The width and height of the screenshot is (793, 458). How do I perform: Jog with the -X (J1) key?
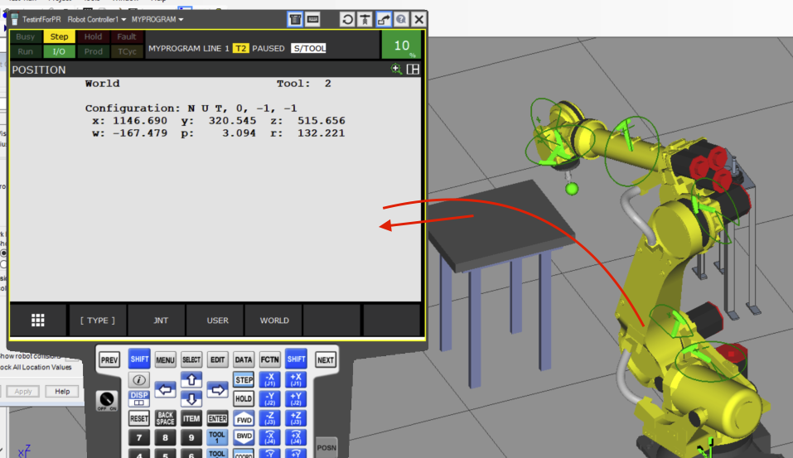coord(269,379)
